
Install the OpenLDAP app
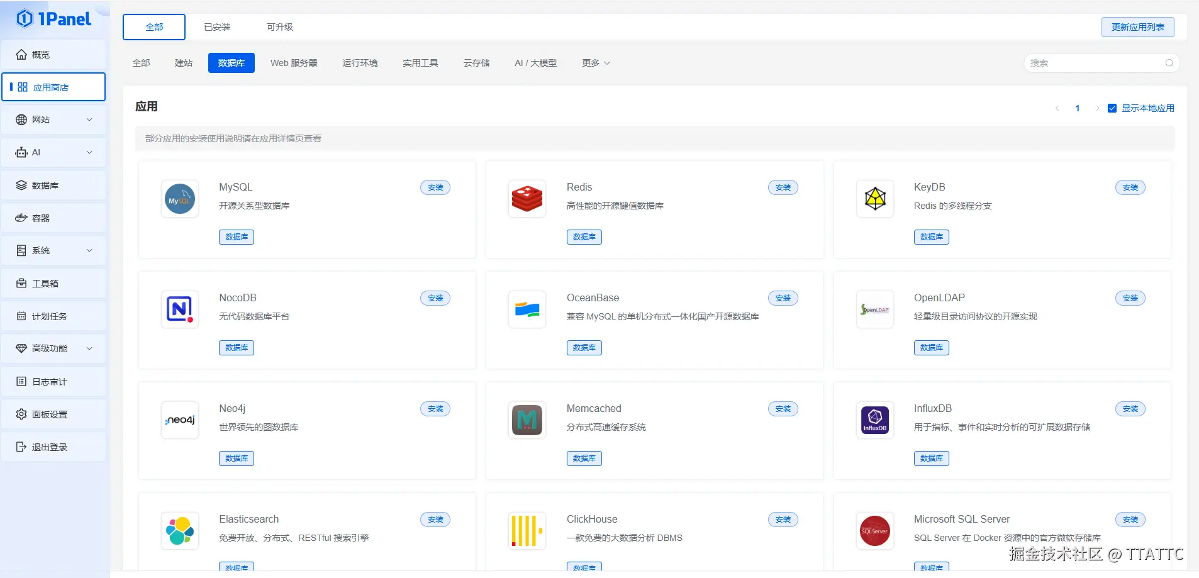click(x=1130, y=298)
